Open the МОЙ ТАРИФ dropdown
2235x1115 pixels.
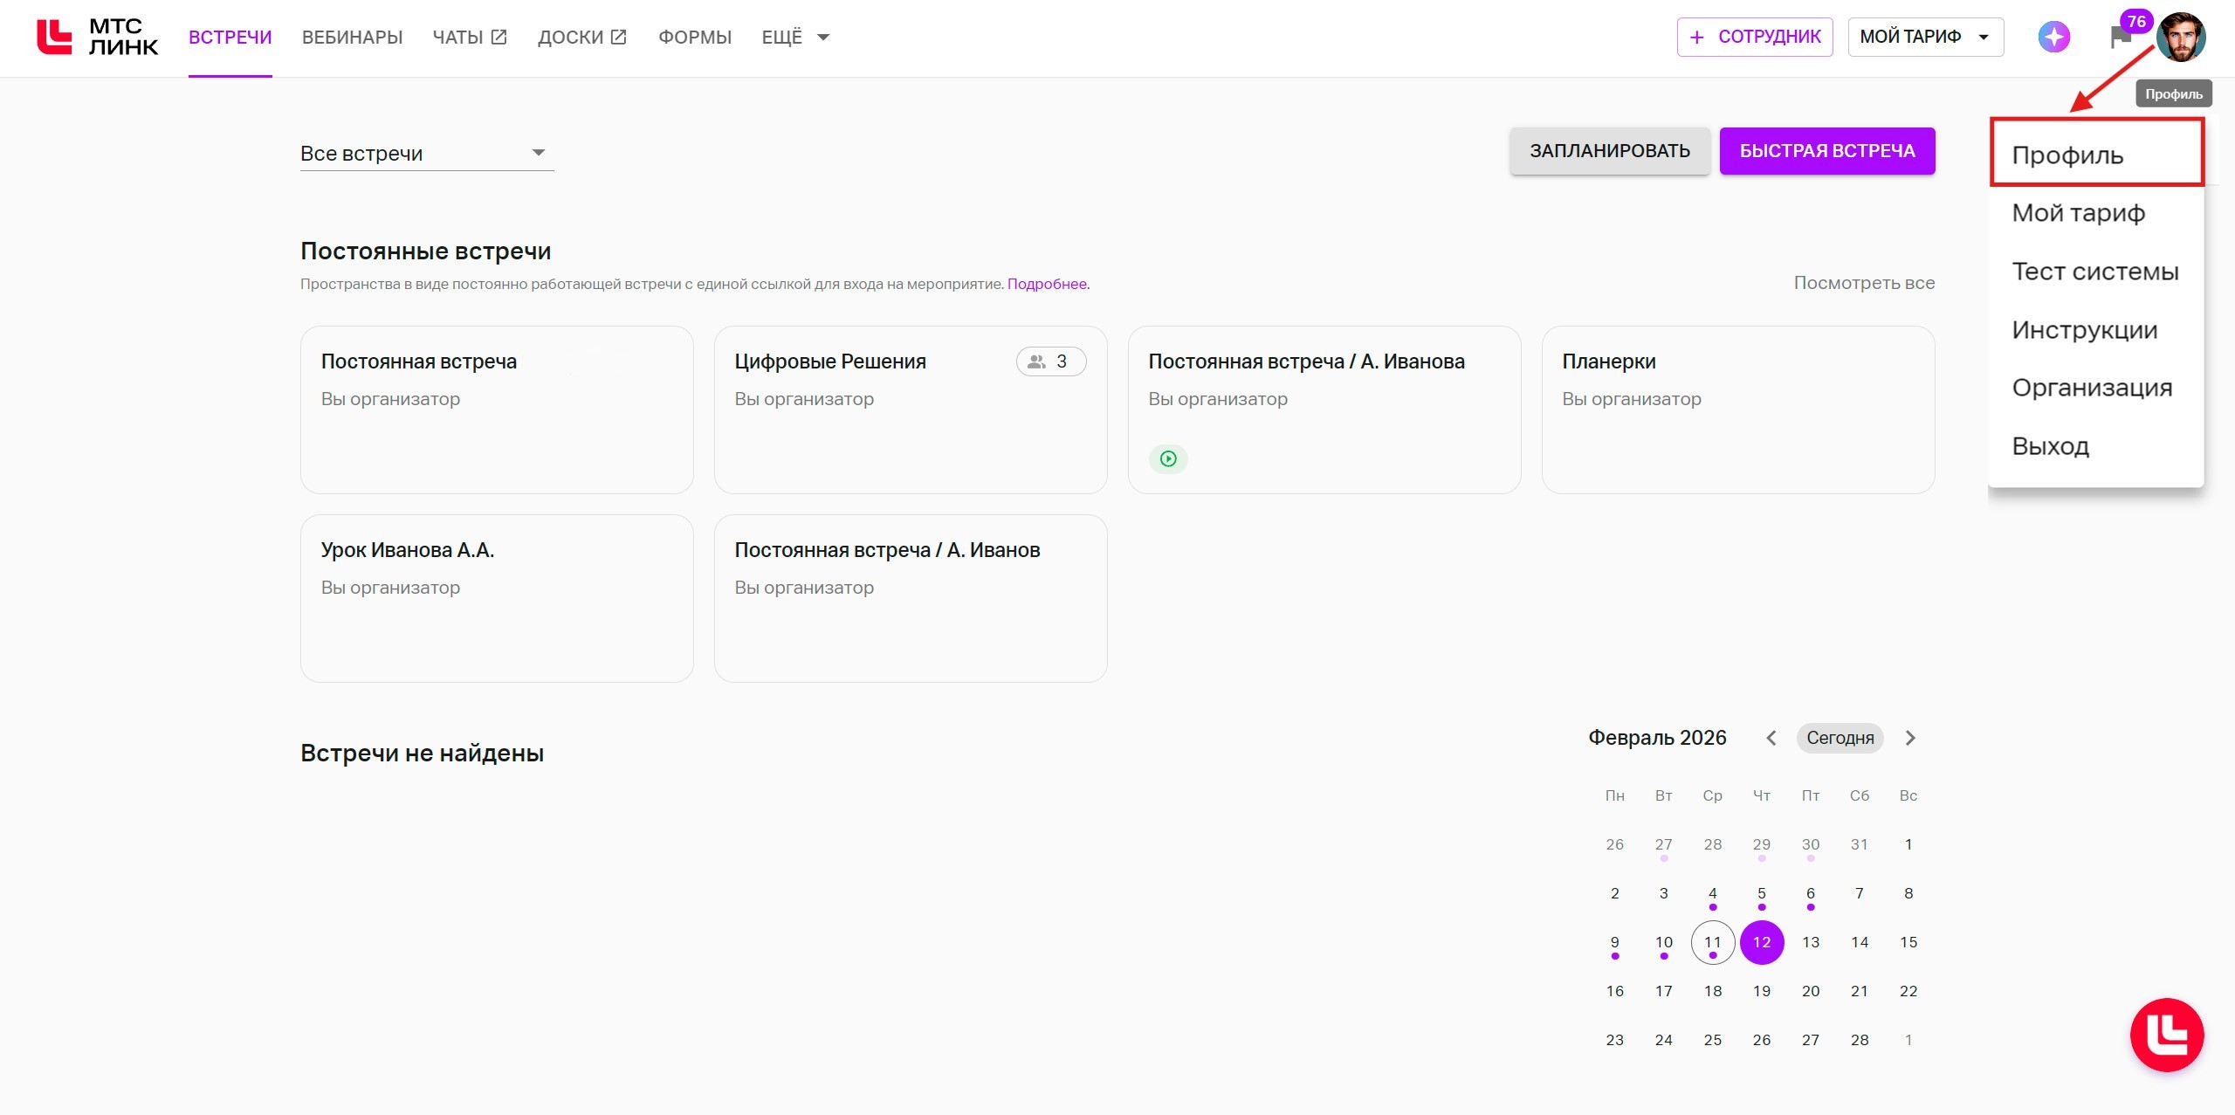(x=1924, y=37)
